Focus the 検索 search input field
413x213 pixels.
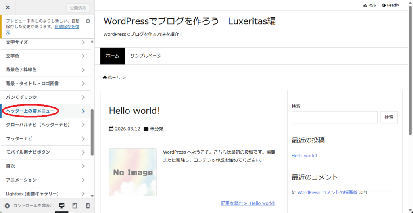(x=334, y=117)
